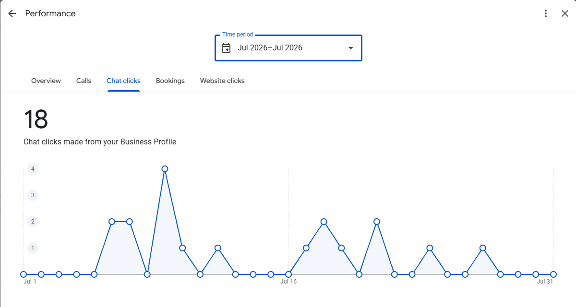Click the 'Performance' title text
The height and width of the screenshot is (307, 576).
[x=50, y=13]
